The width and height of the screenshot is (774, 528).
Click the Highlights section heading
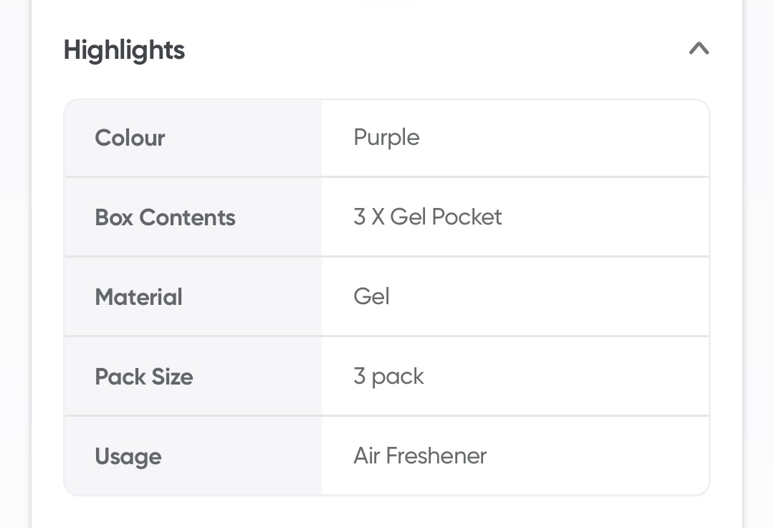coord(124,50)
